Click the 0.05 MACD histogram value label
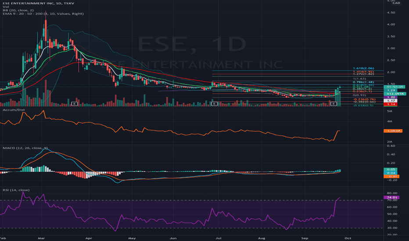This screenshot has height=241, width=409. [391, 169]
